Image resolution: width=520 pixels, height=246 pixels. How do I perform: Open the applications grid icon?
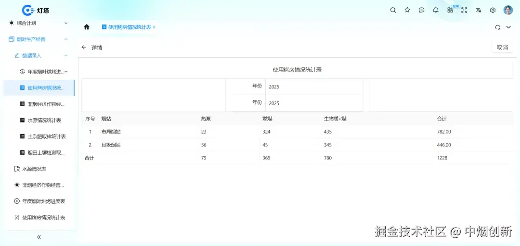click(450, 10)
